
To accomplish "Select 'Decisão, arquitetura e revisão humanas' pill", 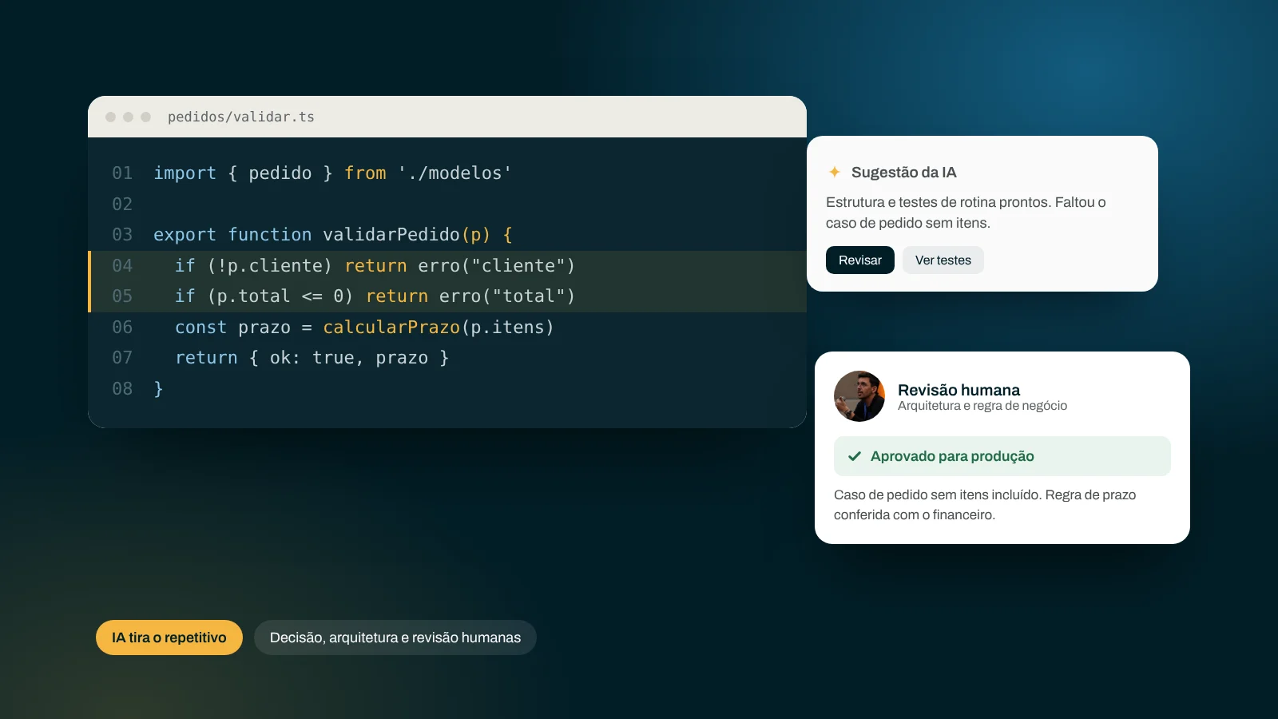I will pyautogui.click(x=395, y=638).
